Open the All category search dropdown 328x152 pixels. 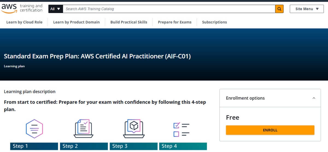click(x=55, y=9)
